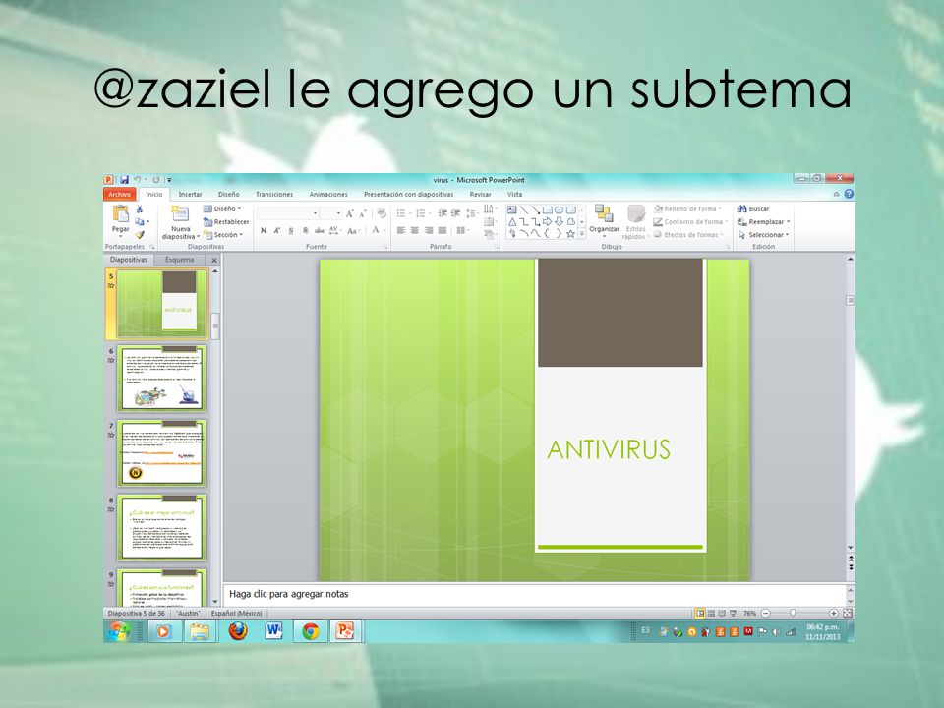Open Presentación con diapositivas tab

coord(408,194)
